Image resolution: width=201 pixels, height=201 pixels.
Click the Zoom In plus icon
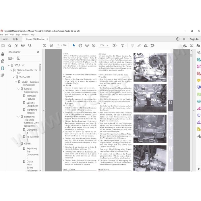click(x=94, y=45)
